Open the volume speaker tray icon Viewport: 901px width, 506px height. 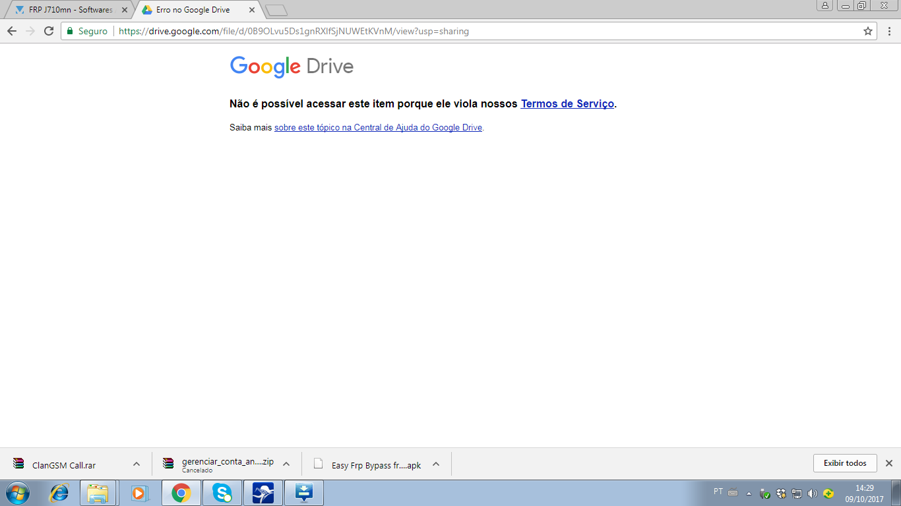point(813,493)
